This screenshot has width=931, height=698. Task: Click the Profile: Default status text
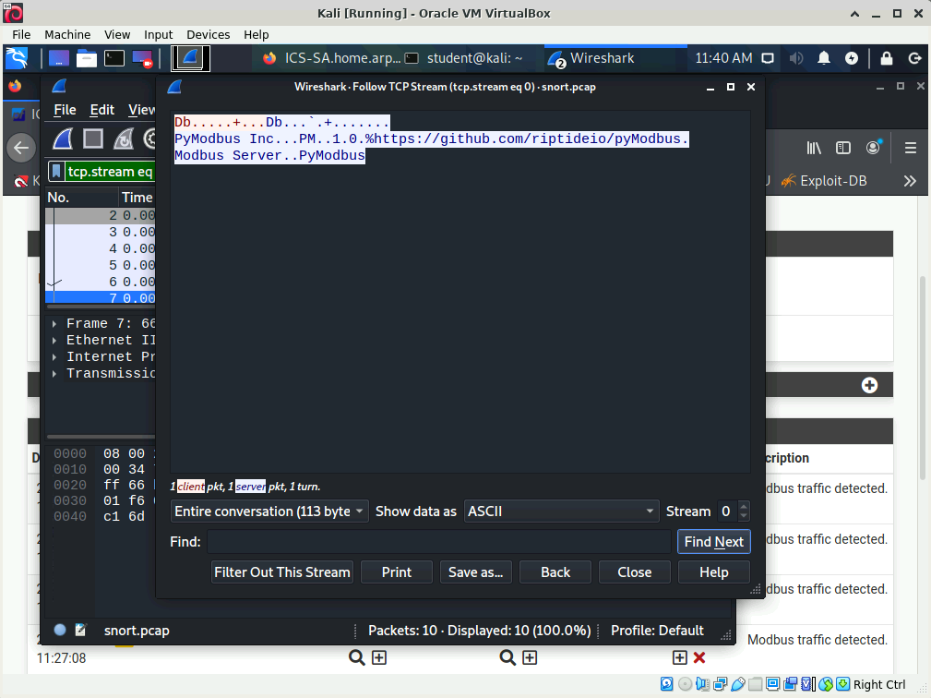pyautogui.click(x=657, y=631)
